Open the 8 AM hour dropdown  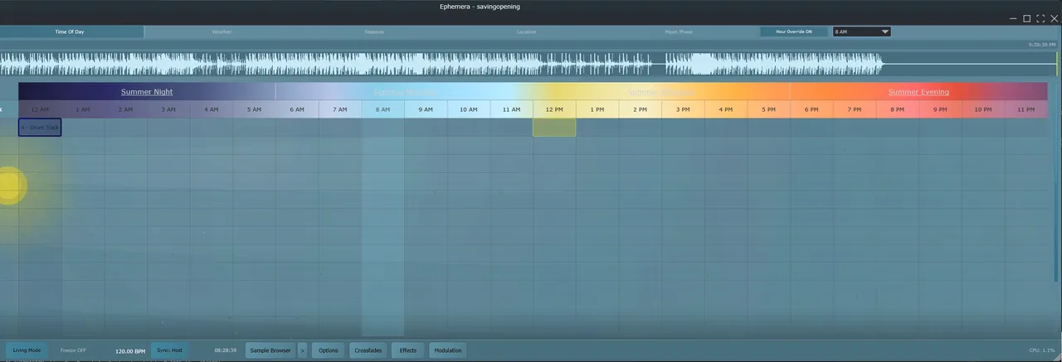(x=862, y=31)
